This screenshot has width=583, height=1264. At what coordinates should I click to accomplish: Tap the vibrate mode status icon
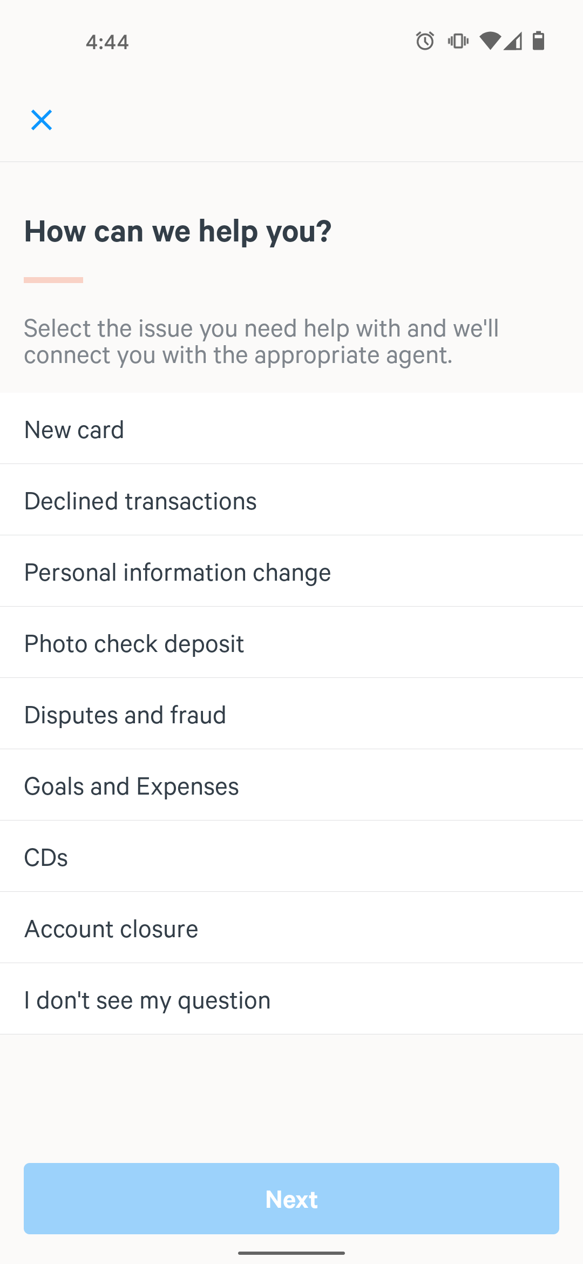(x=458, y=41)
